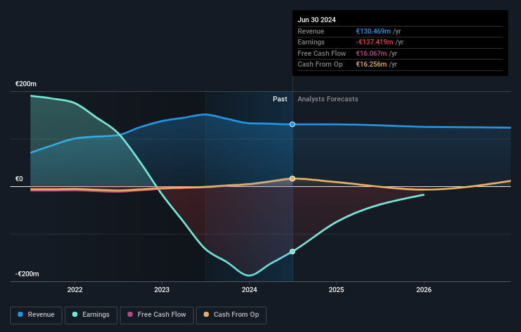
Task: Click the 'Cash From Op' label in tooltip
Action: click(x=320, y=65)
